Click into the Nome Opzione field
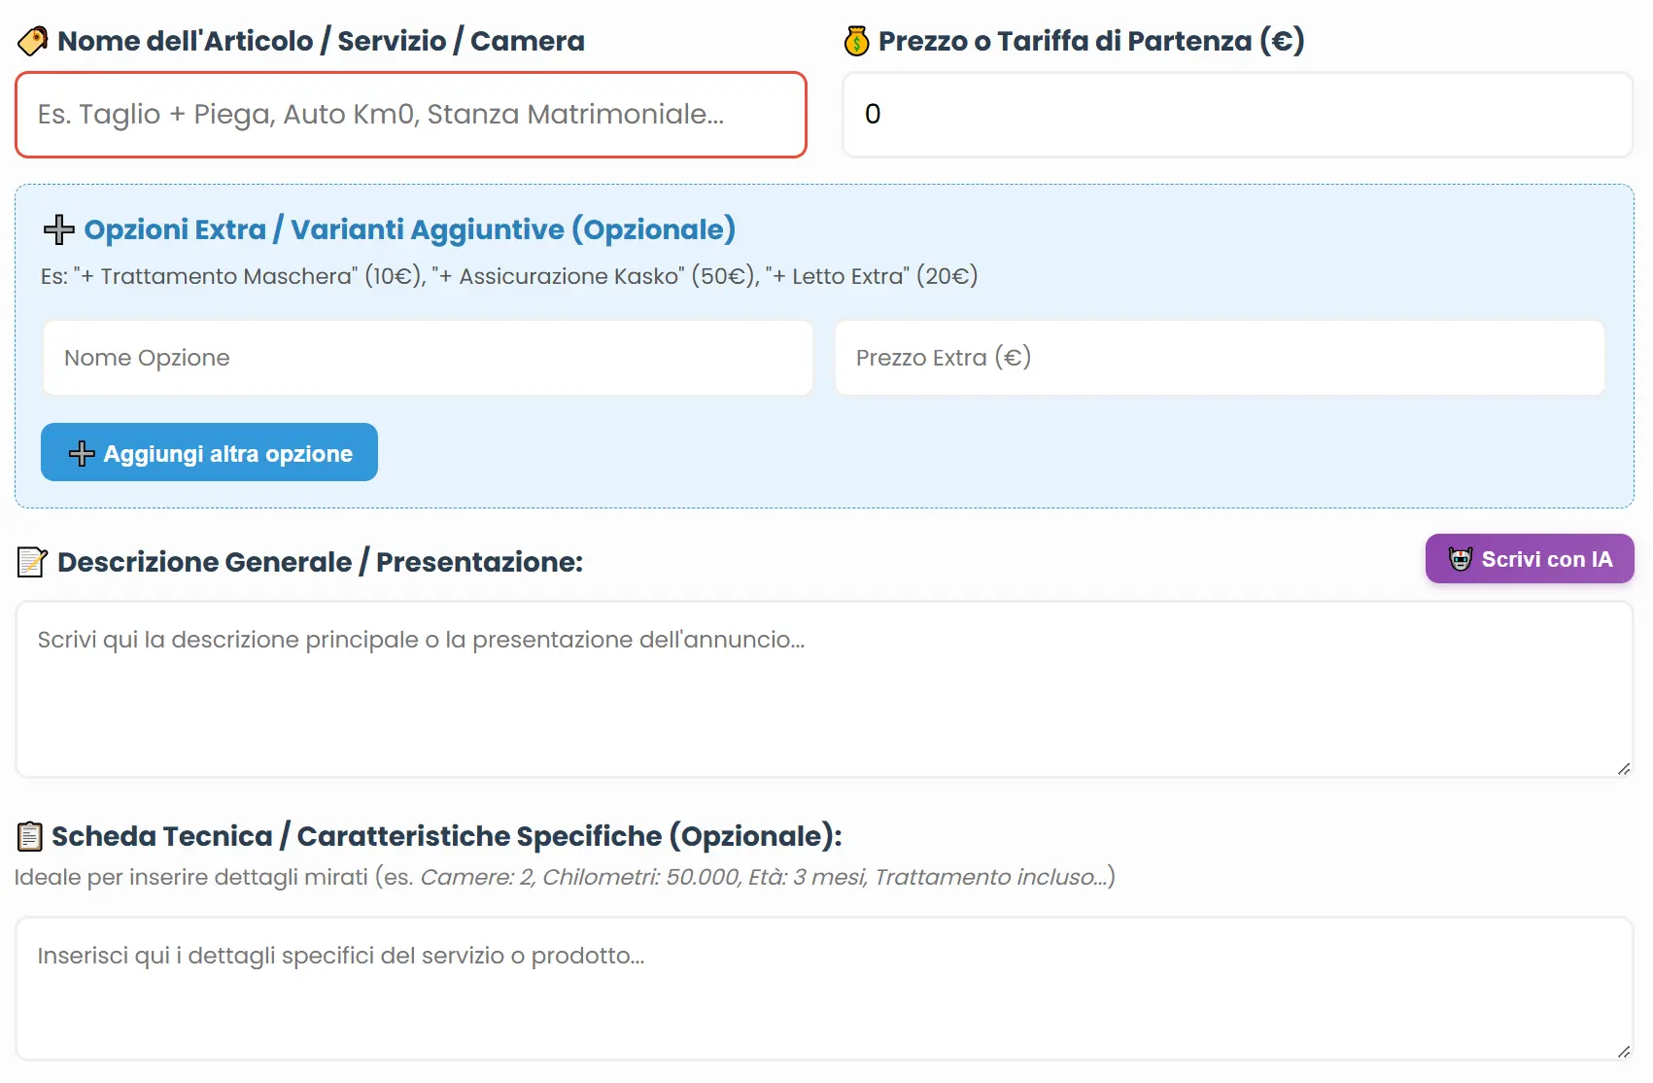This screenshot has width=1653, height=1083. [x=428, y=358]
